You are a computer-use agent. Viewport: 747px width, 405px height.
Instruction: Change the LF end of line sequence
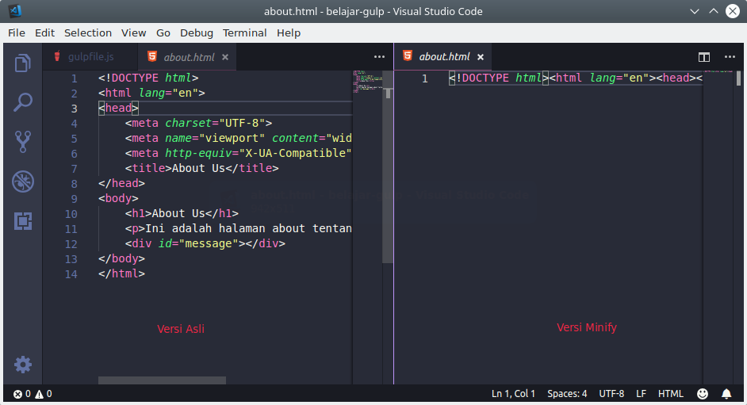coord(641,394)
